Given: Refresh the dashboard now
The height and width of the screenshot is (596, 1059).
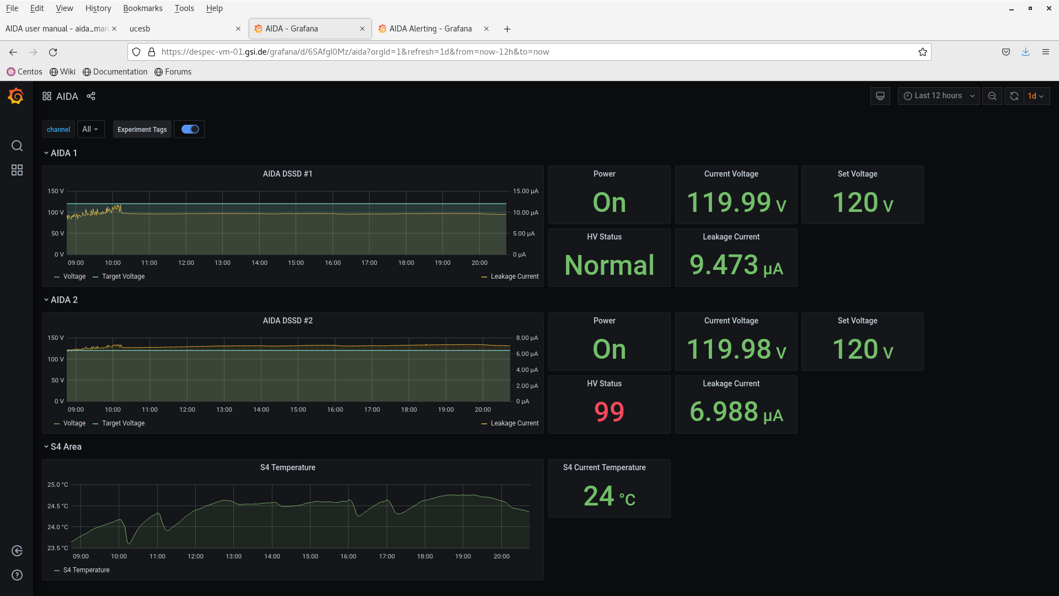Looking at the screenshot, I should 1014,96.
